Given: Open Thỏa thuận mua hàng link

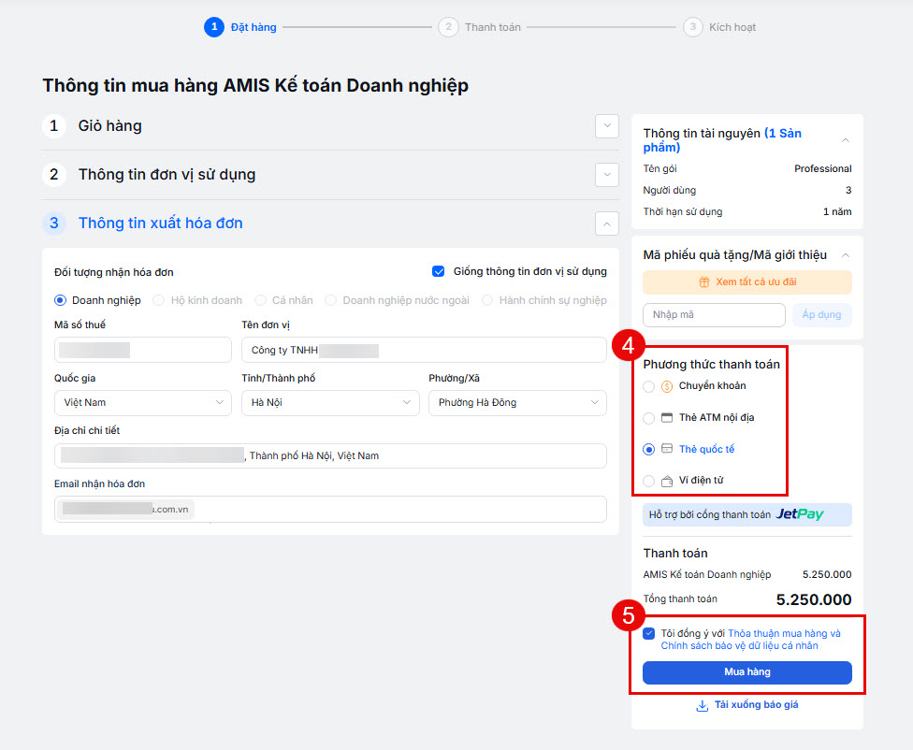Looking at the screenshot, I should [x=784, y=633].
